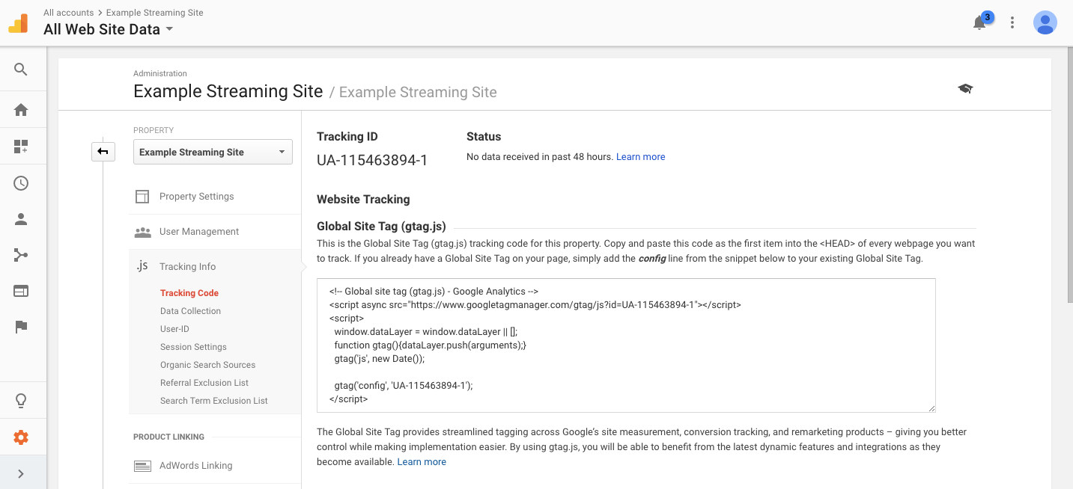Click Learn more next to Status
The image size is (1073, 489).
[640, 157]
